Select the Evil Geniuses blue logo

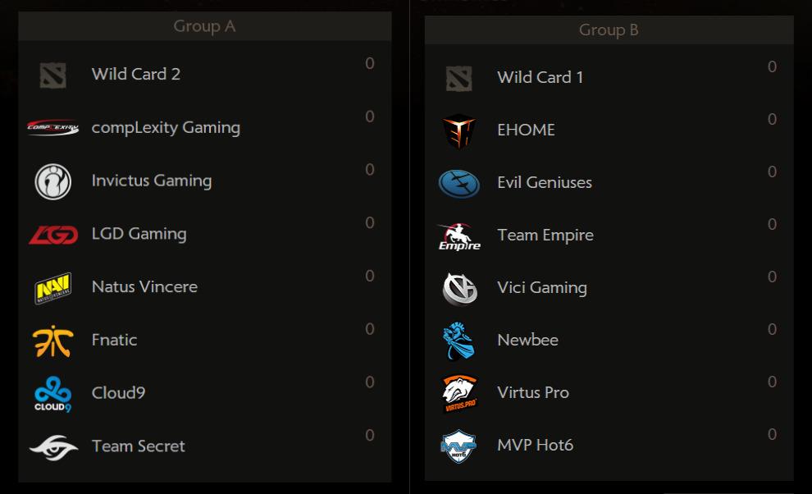(458, 184)
